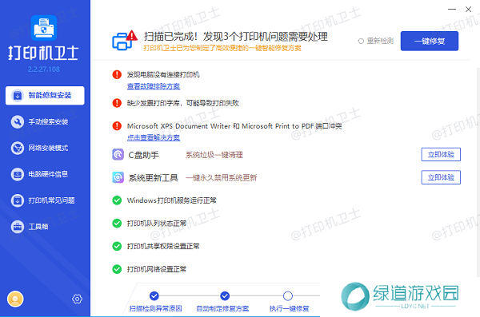Open 智能修复安装 in sidebar
This screenshot has height=317, width=480.
(x=45, y=95)
